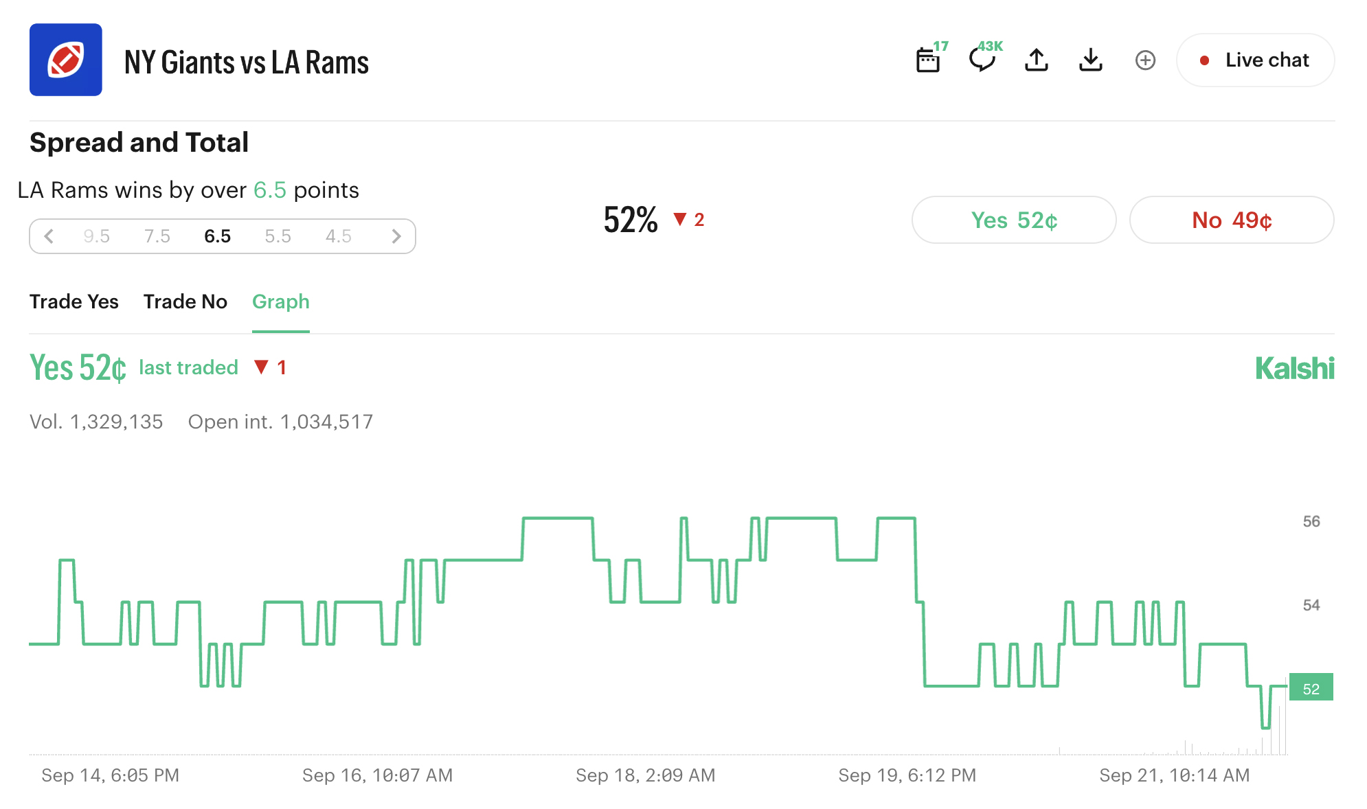Open Live chat
The height and width of the screenshot is (809, 1367).
pyautogui.click(x=1256, y=60)
